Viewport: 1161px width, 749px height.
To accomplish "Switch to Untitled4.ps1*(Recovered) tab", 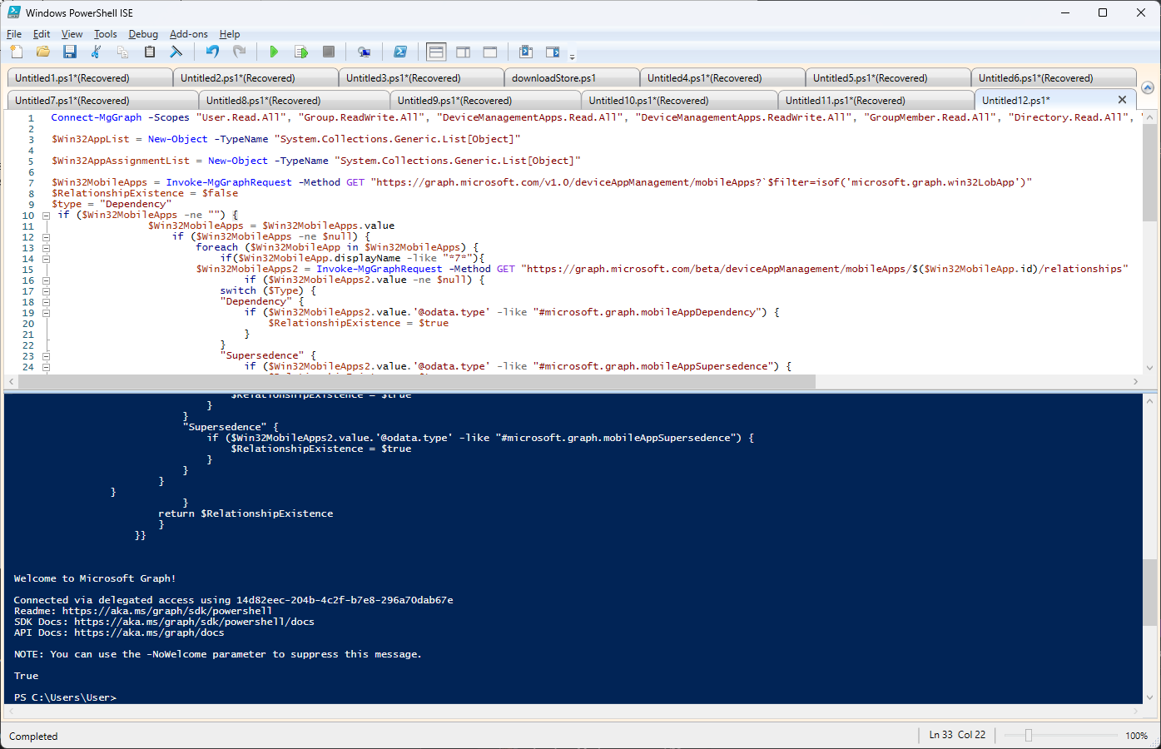I will 722,78.
